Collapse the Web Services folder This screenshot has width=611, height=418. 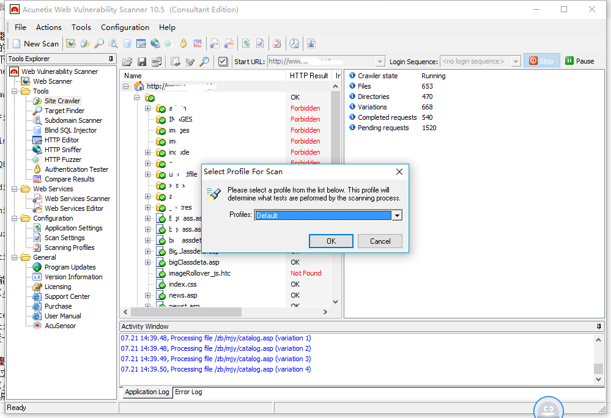point(15,189)
